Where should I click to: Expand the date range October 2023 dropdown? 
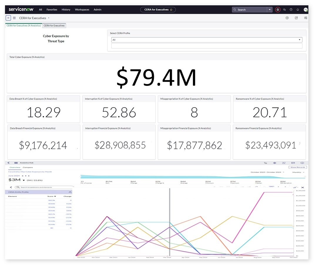coord(267,172)
